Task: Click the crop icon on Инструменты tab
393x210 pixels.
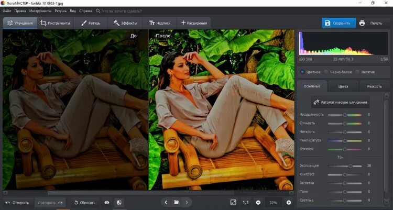Action: coord(43,23)
